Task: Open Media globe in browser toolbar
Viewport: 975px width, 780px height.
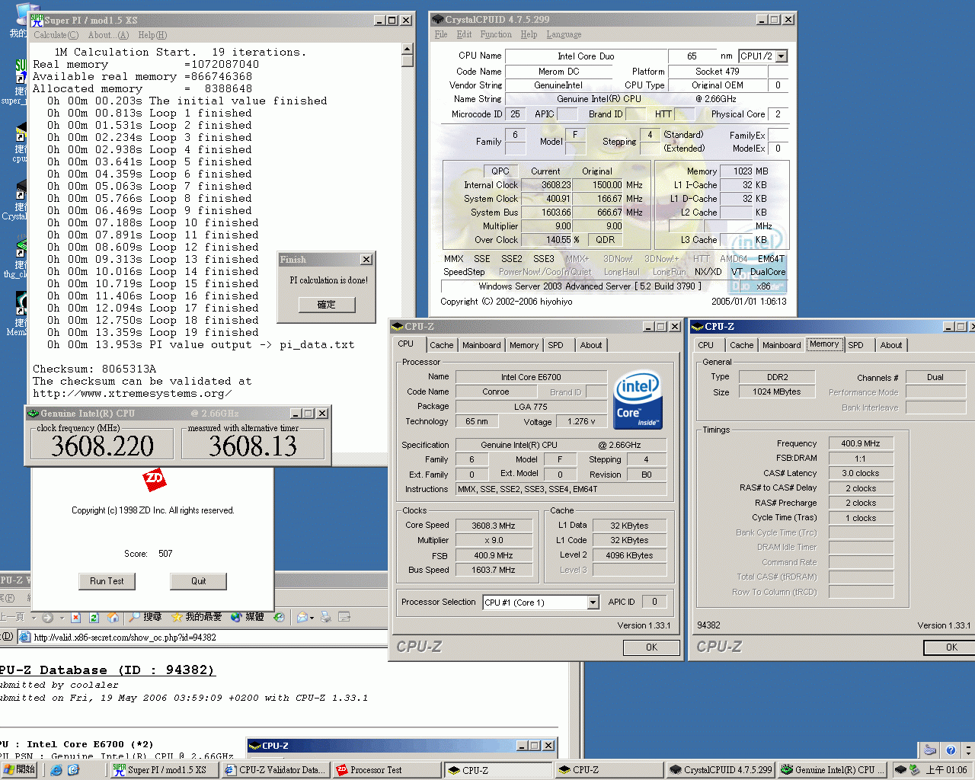Action: [x=247, y=617]
